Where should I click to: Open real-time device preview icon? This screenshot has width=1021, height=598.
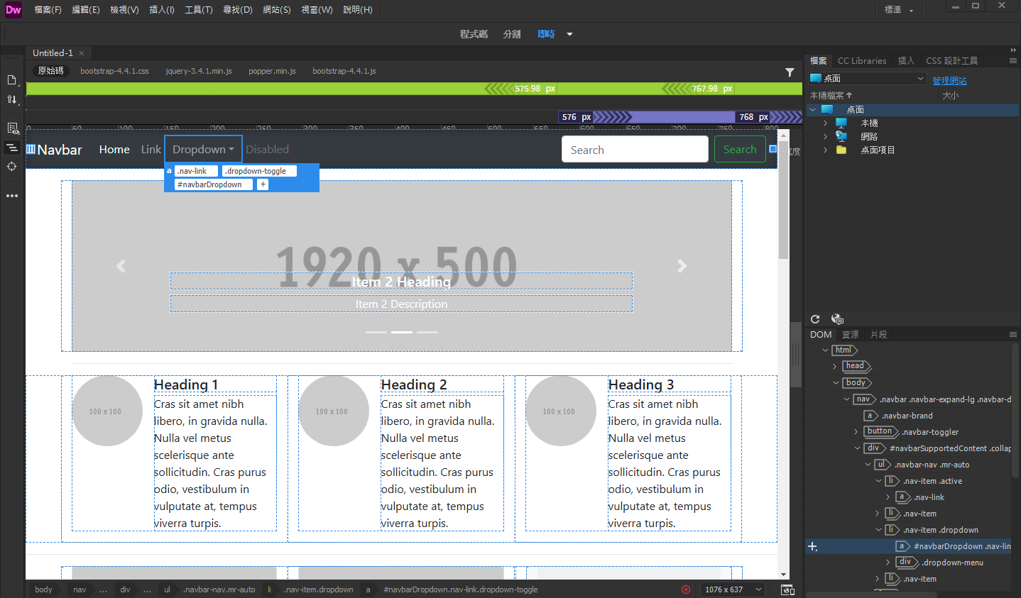click(x=787, y=589)
